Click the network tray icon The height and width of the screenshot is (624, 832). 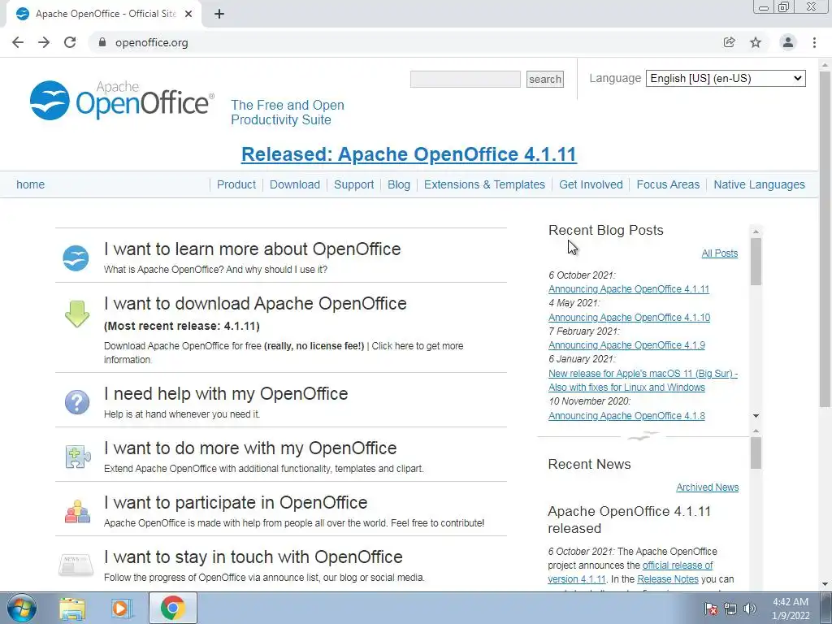730,609
